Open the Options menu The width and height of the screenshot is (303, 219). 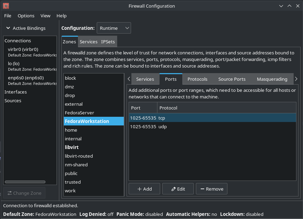click(x=26, y=16)
